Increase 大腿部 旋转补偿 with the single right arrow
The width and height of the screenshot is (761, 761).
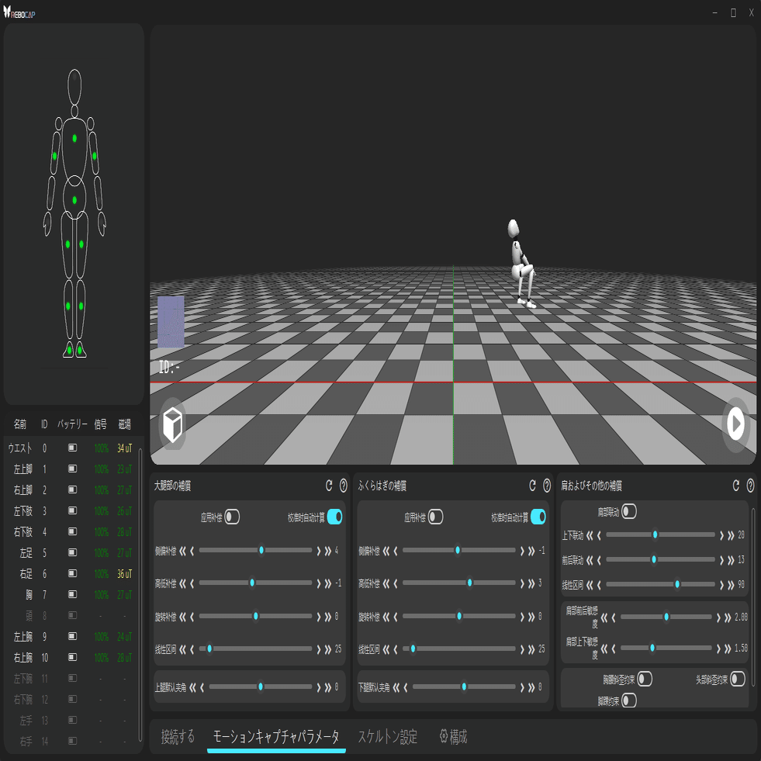tap(319, 617)
